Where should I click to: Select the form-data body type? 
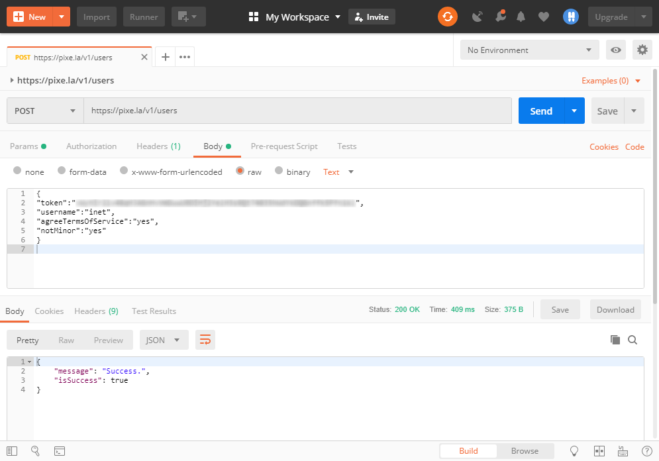[x=62, y=170]
